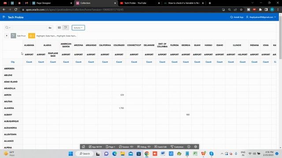Open the Tech Probie navigation hamburger menu
The width and height of the screenshot is (282, 158).
pos(4,17)
